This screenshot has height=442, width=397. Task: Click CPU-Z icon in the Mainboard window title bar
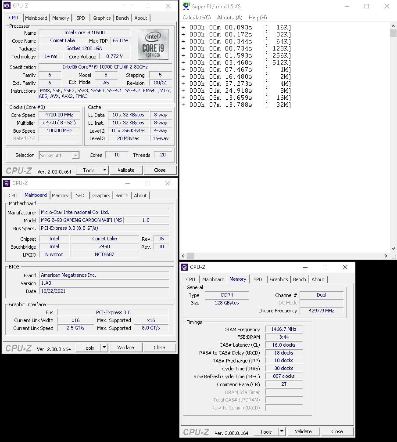tap(7, 183)
